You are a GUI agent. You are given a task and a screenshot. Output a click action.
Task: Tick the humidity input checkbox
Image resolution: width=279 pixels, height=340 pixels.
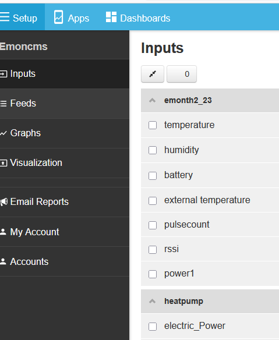[x=153, y=150]
